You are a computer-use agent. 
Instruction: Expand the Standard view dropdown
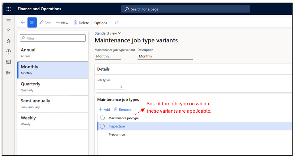[108, 33]
